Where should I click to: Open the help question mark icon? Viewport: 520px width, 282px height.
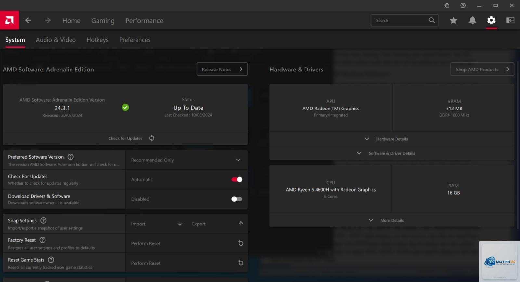463,6
